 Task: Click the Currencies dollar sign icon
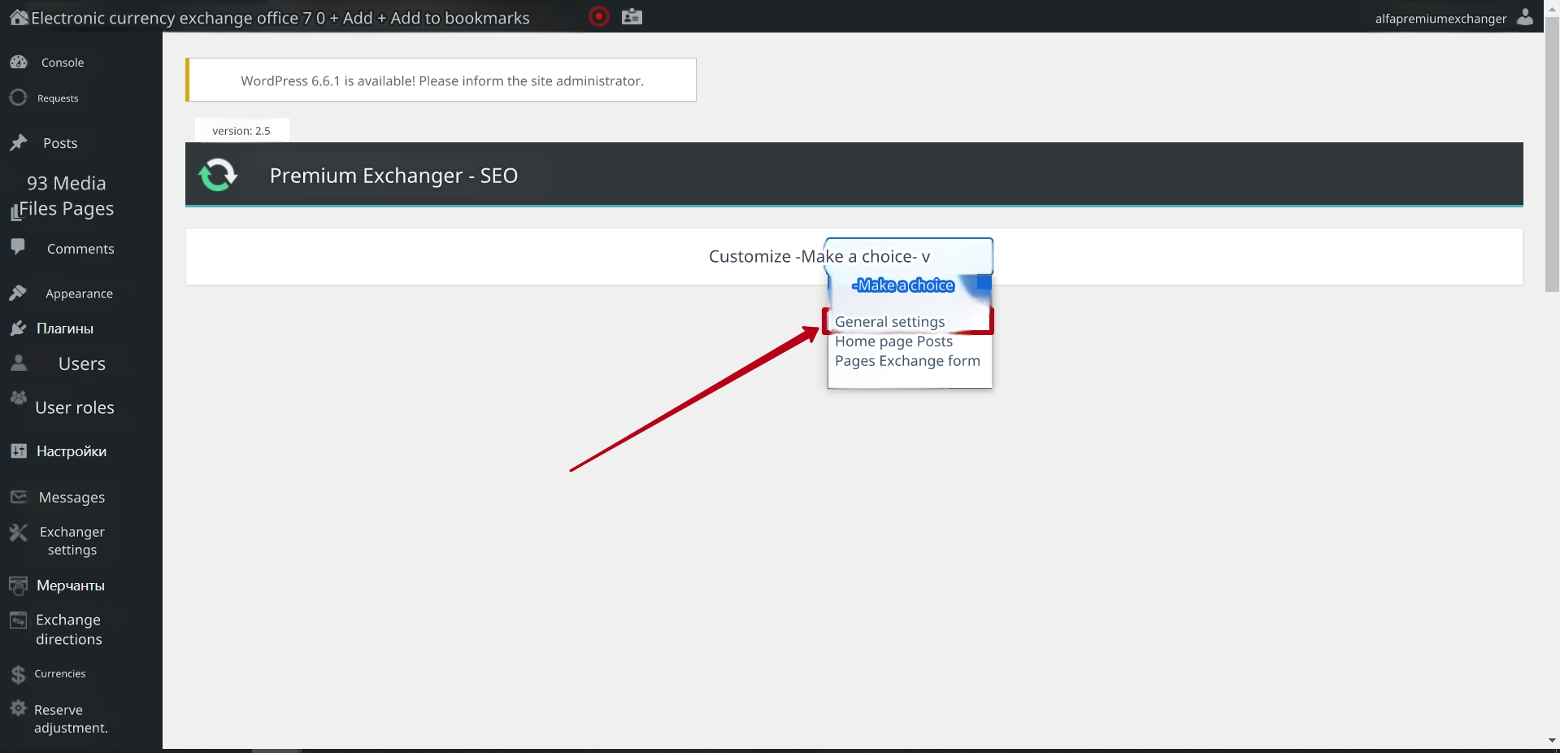coord(19,674)
